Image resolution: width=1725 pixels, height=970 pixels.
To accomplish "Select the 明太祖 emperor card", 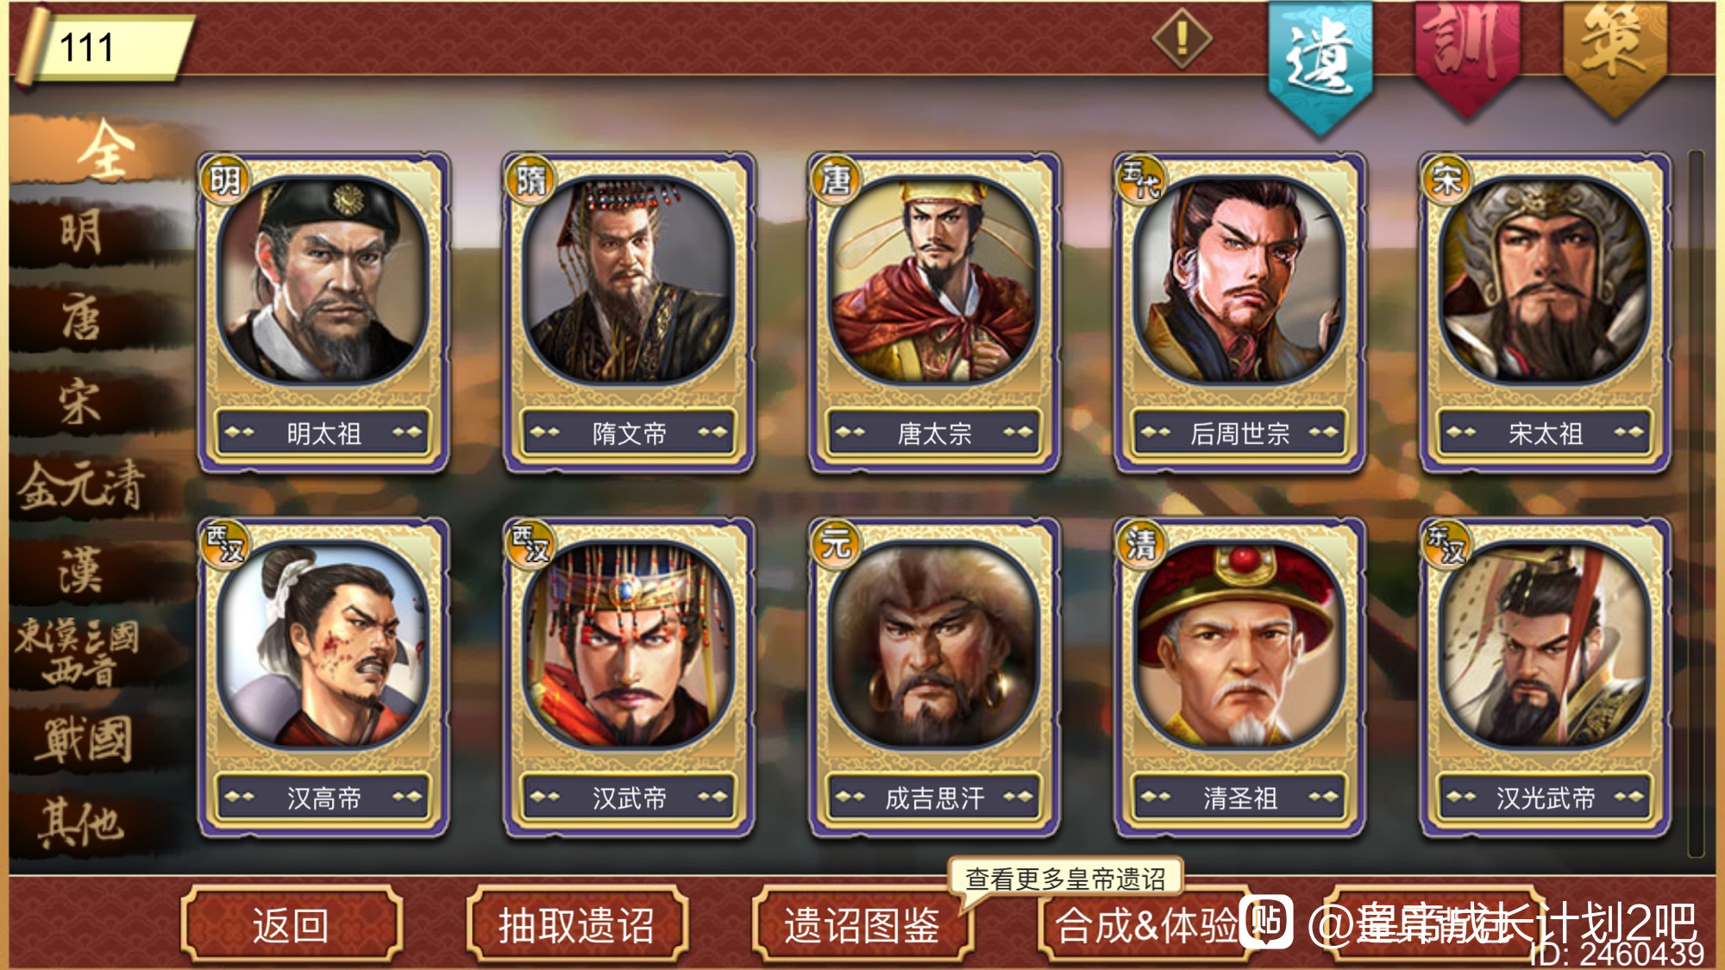I will pos(323,312).
